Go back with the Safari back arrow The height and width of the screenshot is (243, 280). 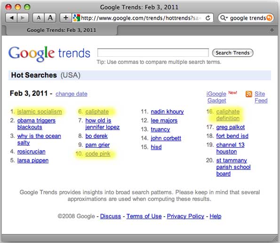[x=11, y=18]
